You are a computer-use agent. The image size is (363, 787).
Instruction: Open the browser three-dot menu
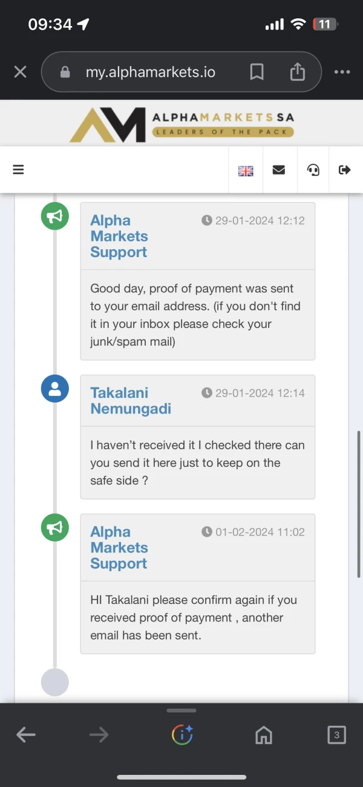[342, 72]
